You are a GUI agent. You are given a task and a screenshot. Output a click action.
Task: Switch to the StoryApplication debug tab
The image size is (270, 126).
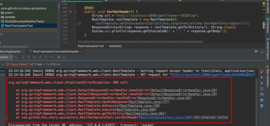point(10,51)
